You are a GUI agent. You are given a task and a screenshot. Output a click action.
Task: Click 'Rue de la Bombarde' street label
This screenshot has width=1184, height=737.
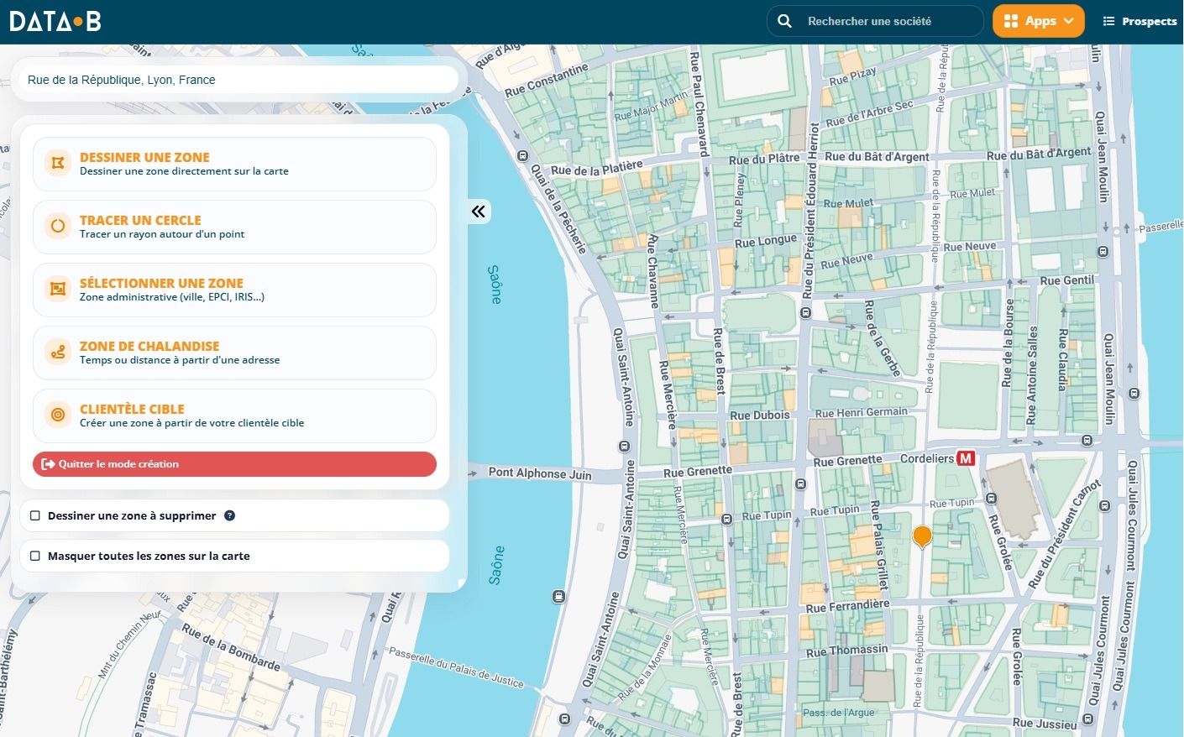pos(231,646)
